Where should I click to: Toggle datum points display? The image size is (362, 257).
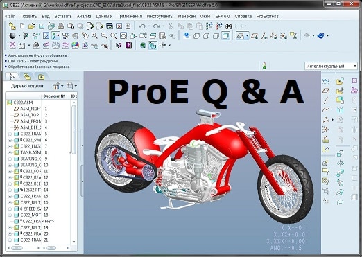click(x=274, y=36)
